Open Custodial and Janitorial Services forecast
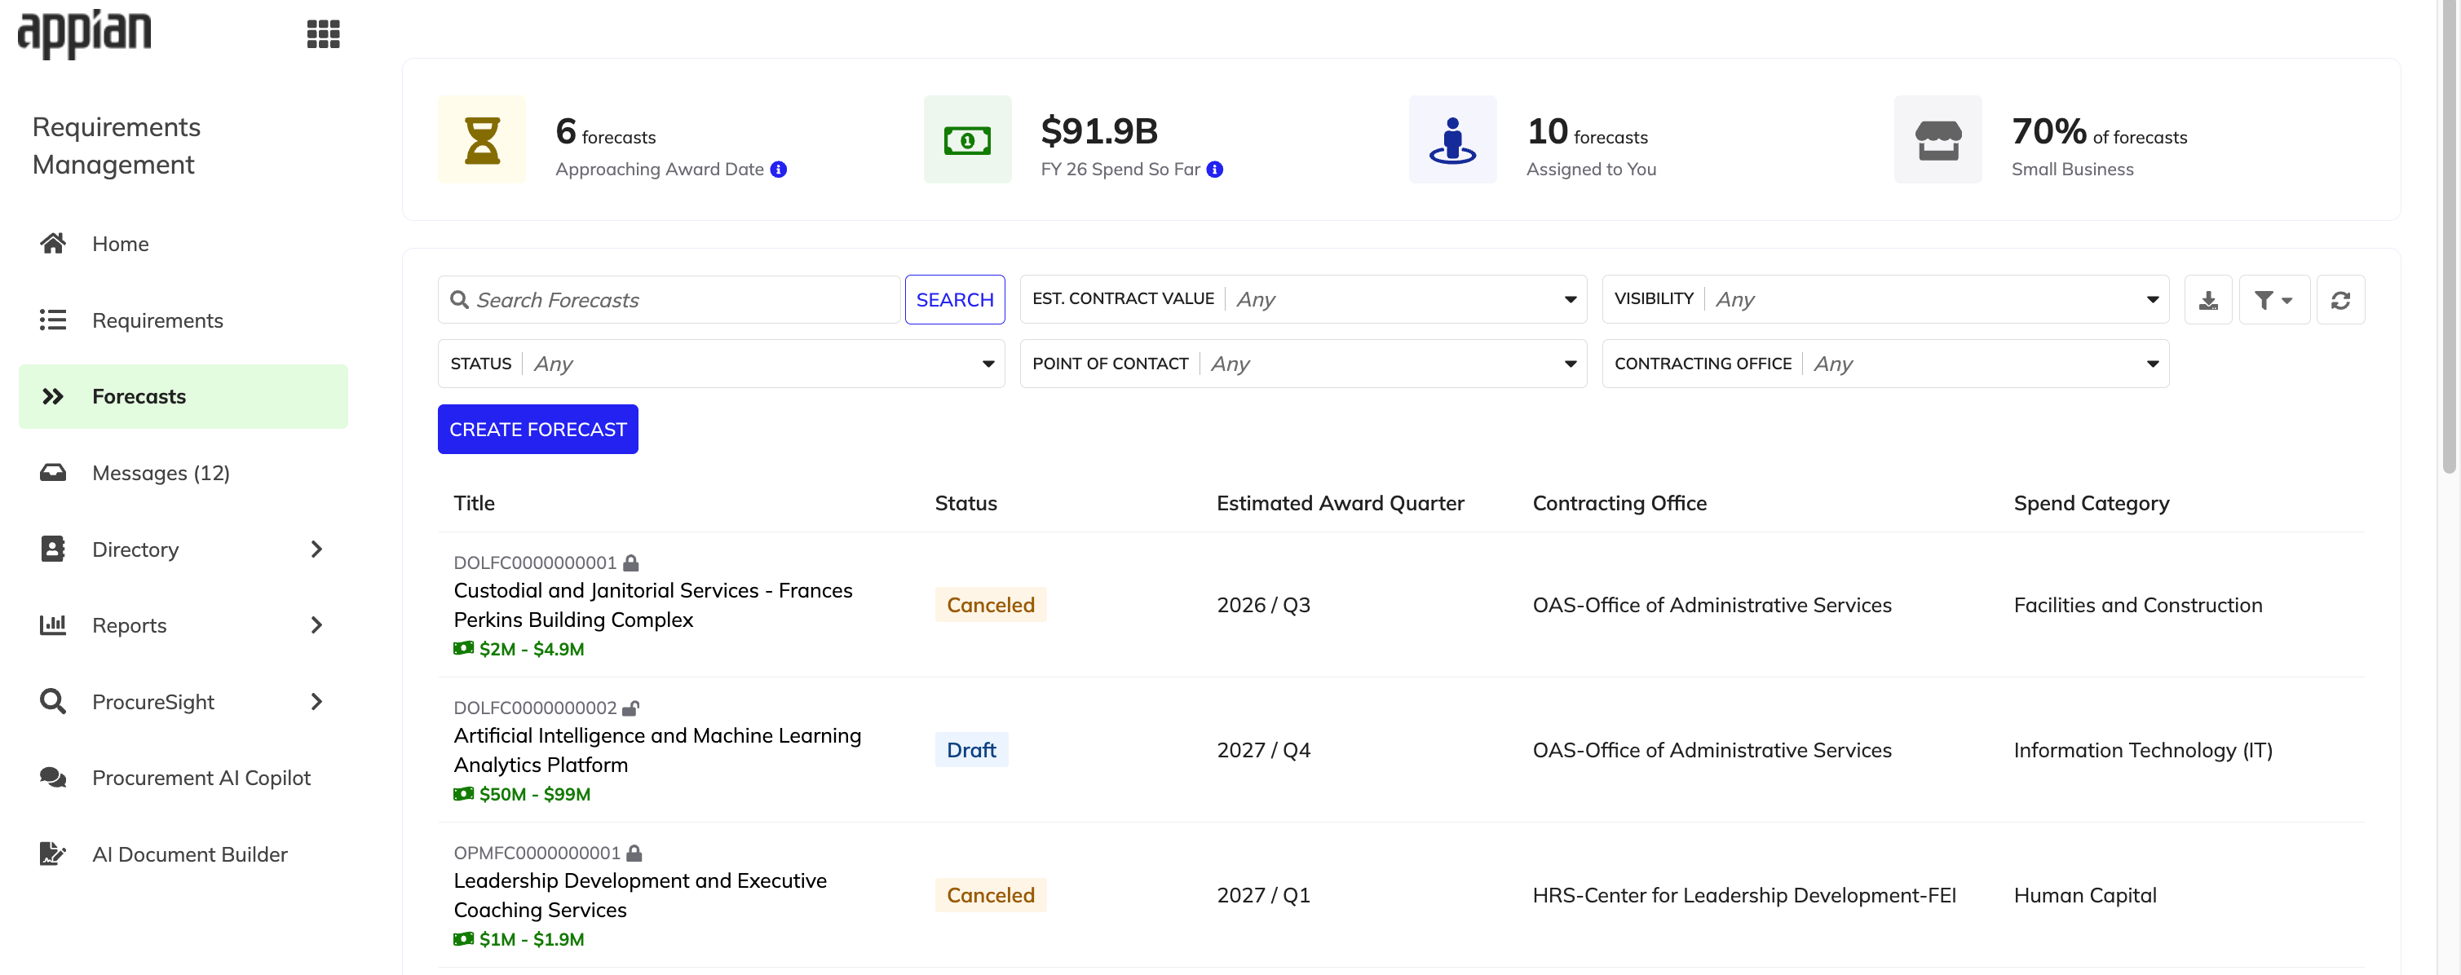The image size is (2461, 975). [x=653, y=604]
